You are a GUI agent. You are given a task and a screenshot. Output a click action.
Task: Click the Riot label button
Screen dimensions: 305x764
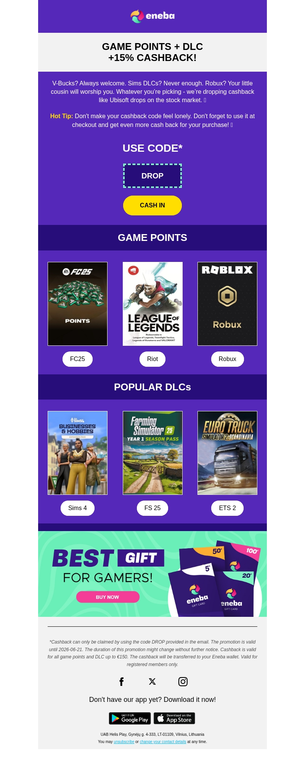(x=152, y=359)
